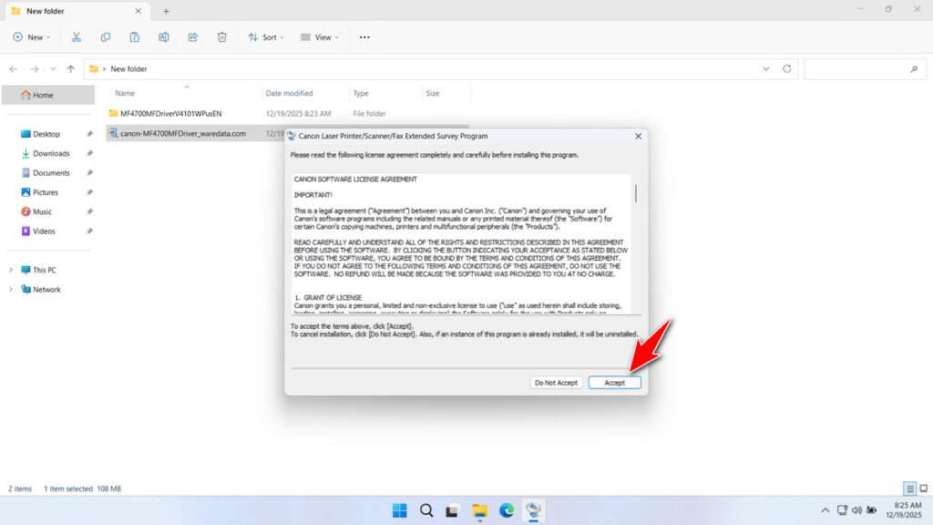
Task: Open the View dropdown menu
Action: [319, 37]
